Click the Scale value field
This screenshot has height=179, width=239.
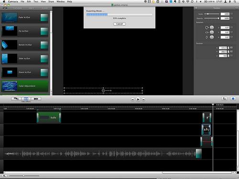[x=225, y=14]
